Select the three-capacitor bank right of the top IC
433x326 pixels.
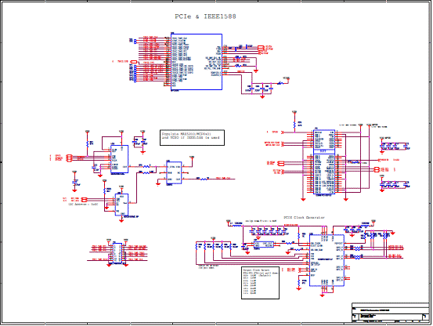[x=261, y=89]
